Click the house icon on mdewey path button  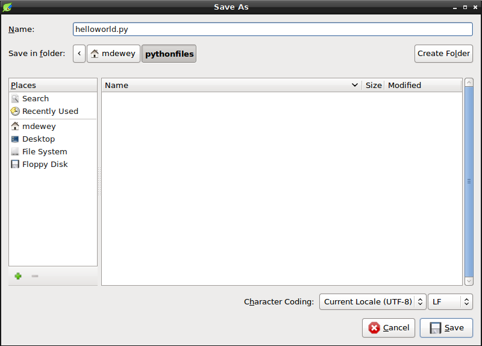click(x=95, y=54)
